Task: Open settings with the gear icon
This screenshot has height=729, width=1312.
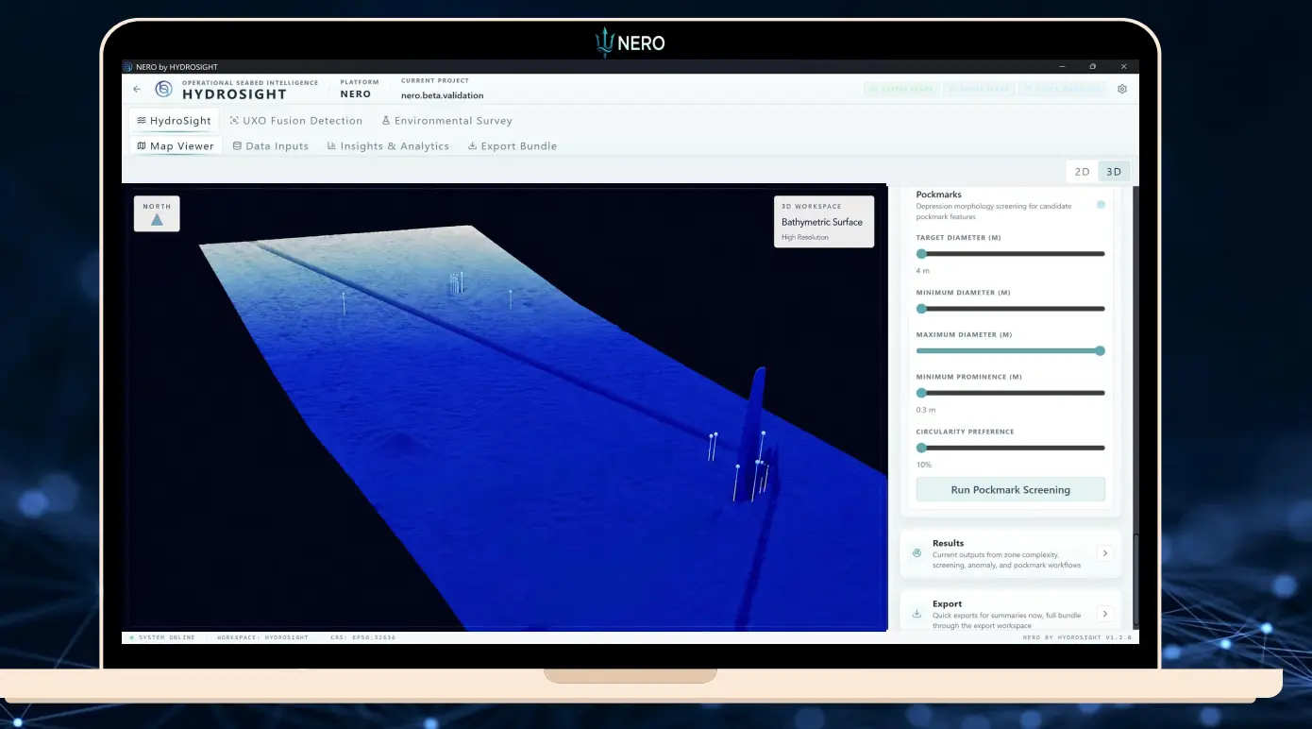Action: point(1122,90)
